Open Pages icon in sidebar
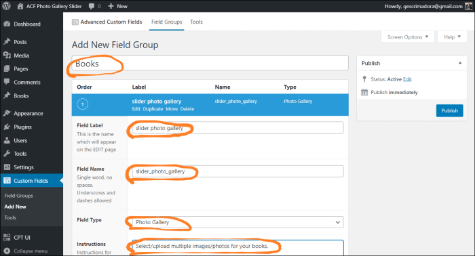 pyautogui.click(x=7, y=68)
